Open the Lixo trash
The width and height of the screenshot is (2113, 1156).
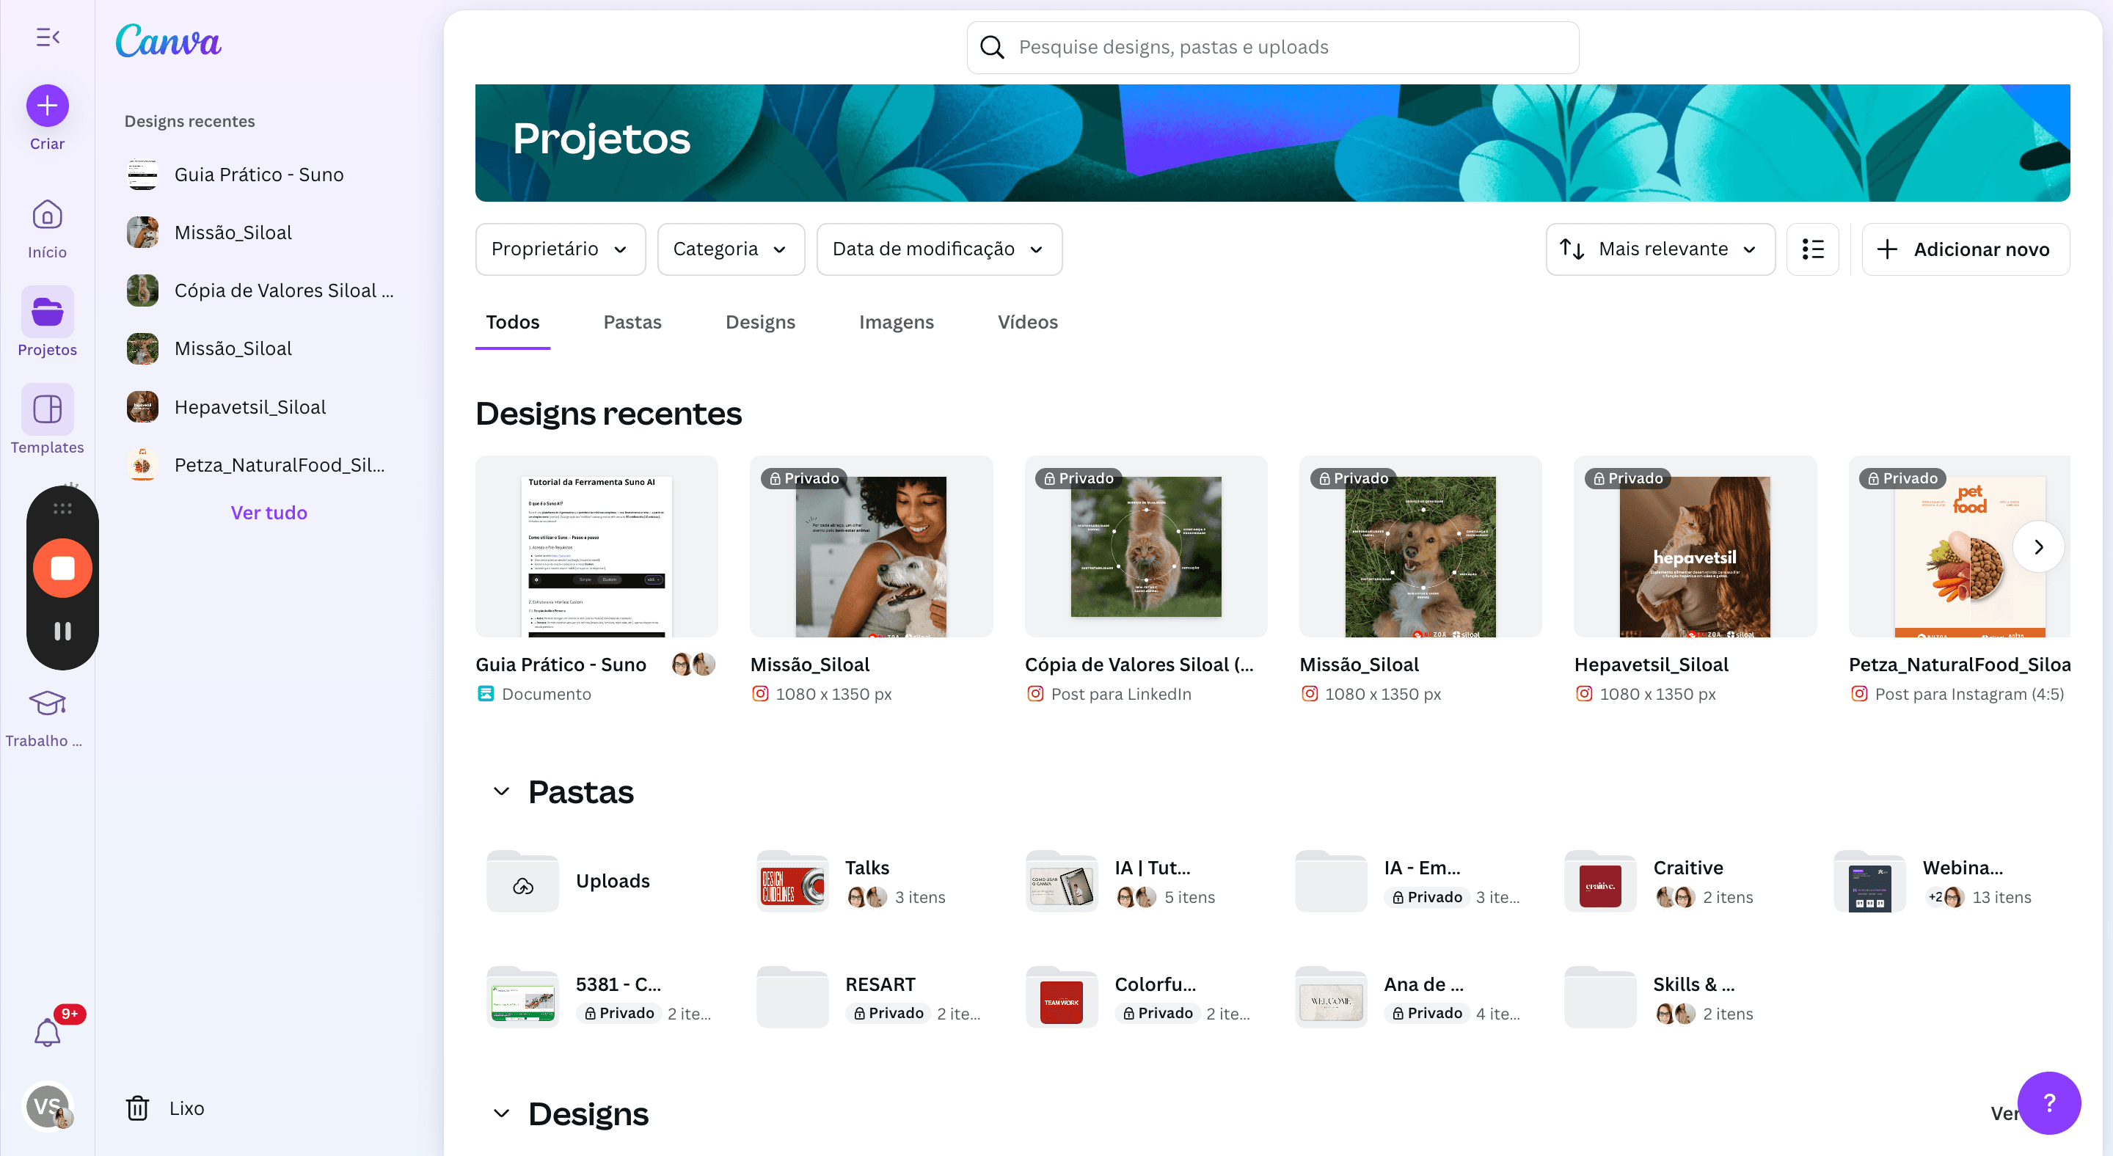tap(164, 1108)
